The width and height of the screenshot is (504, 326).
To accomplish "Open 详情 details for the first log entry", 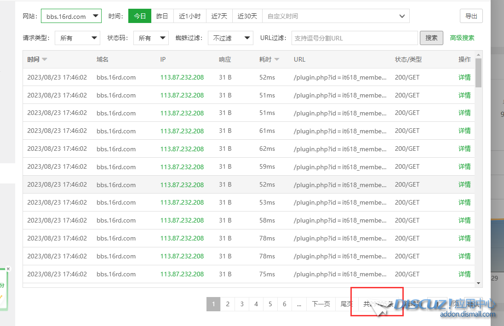I will tap(464, 77).
